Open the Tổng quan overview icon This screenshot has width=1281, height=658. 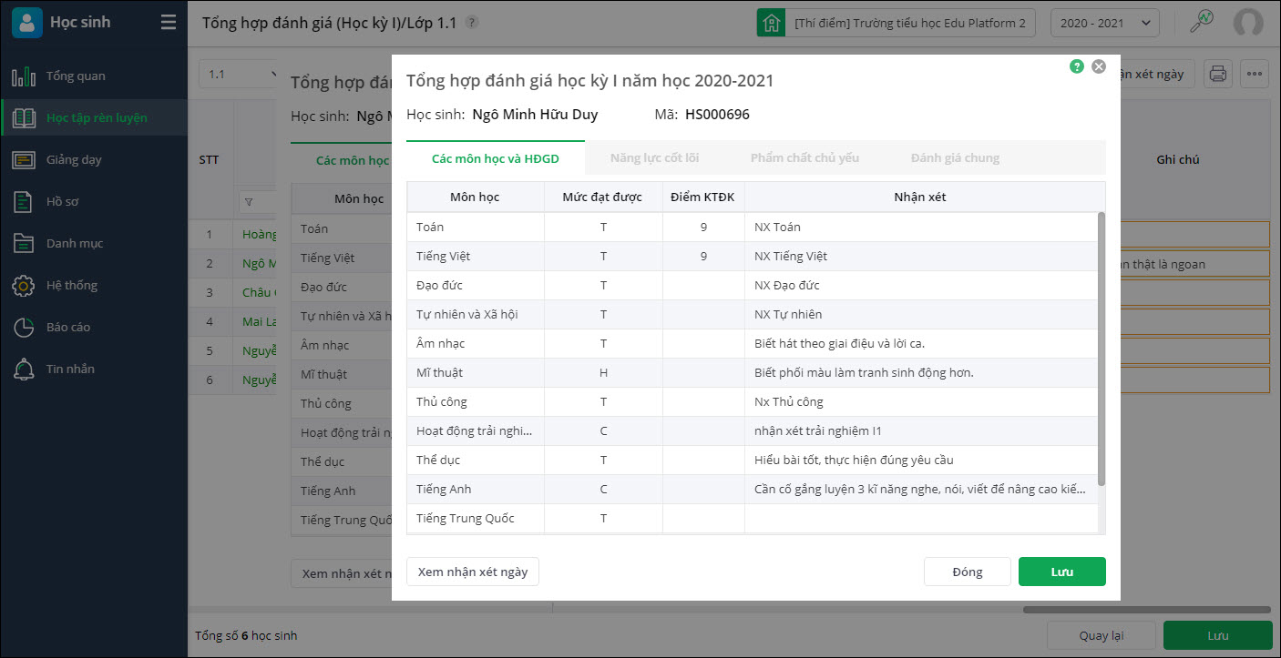click(24, 76)
